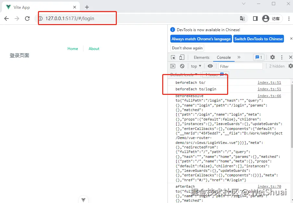
Task: Focus the console Filter input
Action: [241, 66]
